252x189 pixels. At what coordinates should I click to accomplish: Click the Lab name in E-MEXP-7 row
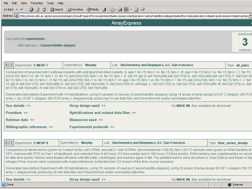tap(157, 65)
